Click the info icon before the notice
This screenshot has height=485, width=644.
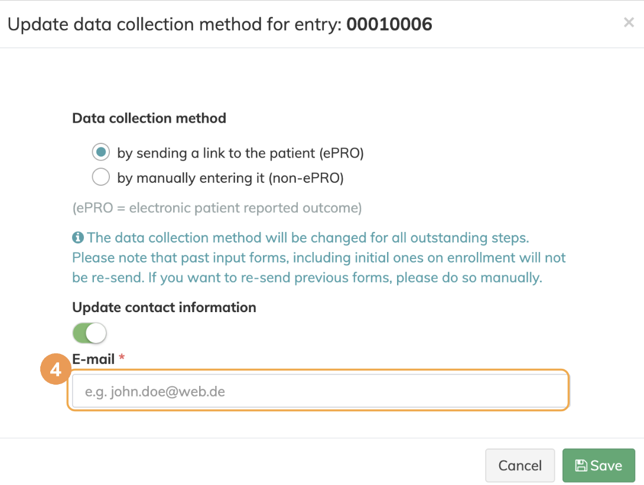77,238
